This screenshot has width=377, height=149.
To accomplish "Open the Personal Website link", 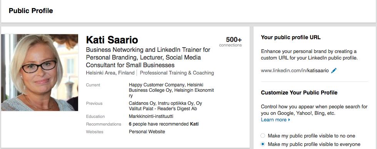I will click(x=147, y=132).
